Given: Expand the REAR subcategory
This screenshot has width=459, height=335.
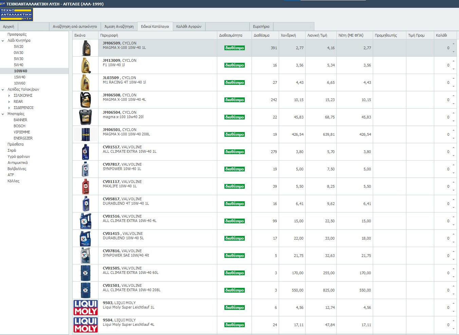Looking at the screenshot, I should [x=9, y=102].
